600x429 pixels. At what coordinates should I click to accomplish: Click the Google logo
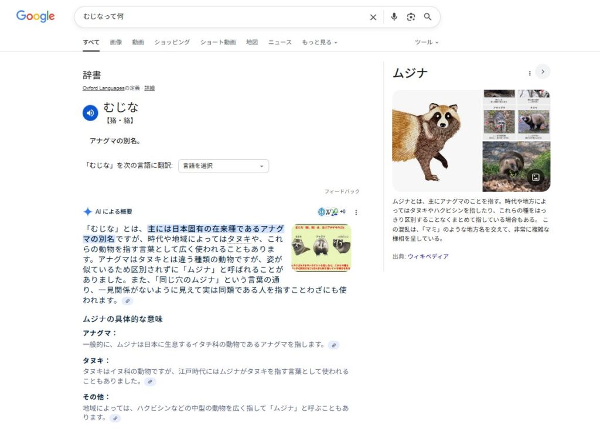pos(35,16)
